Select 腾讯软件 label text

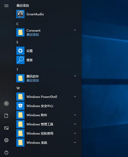tap(33, 76)
